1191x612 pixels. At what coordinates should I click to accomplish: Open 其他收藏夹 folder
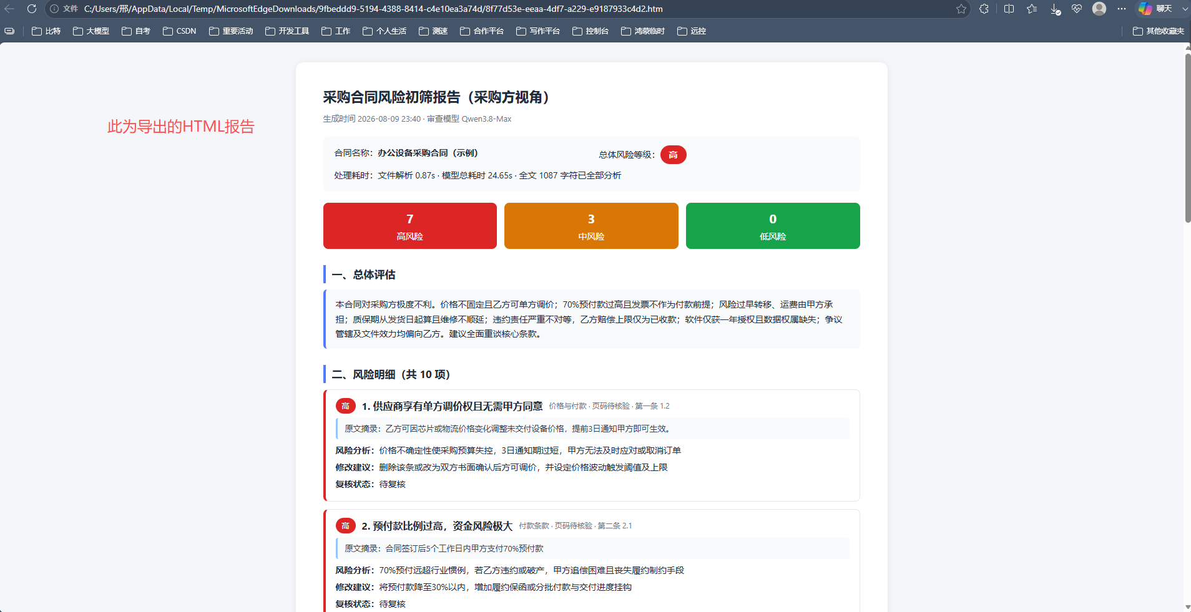tap(1159, 31)
